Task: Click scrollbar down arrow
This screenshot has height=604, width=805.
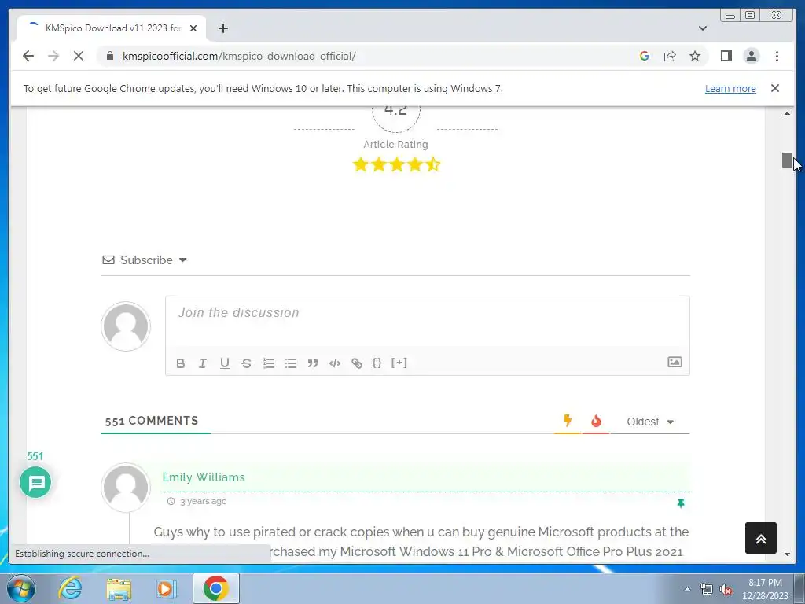Action: [x=787, y=554]
